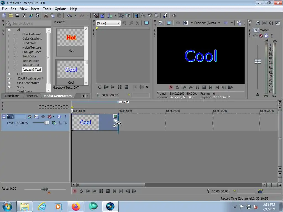Select the Zoom magnifier tool icon
This screenshot has width=283, height=212.
click(x=156, y=15)
